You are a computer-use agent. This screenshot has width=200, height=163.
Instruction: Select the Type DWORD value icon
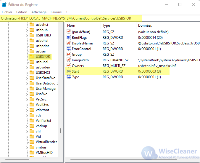point(69,77)
